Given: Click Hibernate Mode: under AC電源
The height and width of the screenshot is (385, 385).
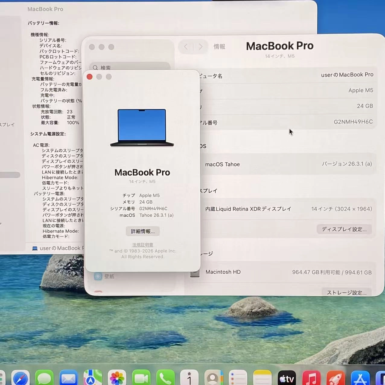Looking at the screenshot, I should 60,178.
